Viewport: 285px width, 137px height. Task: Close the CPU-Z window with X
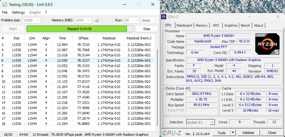(x=278, y=17)
